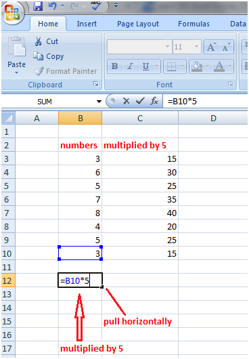This screenshot has height=359, width=249.
Task: Click cell C8 containing 20
Action: tap(140, 226)
